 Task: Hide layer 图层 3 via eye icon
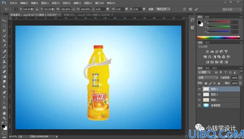coord(199,89)
